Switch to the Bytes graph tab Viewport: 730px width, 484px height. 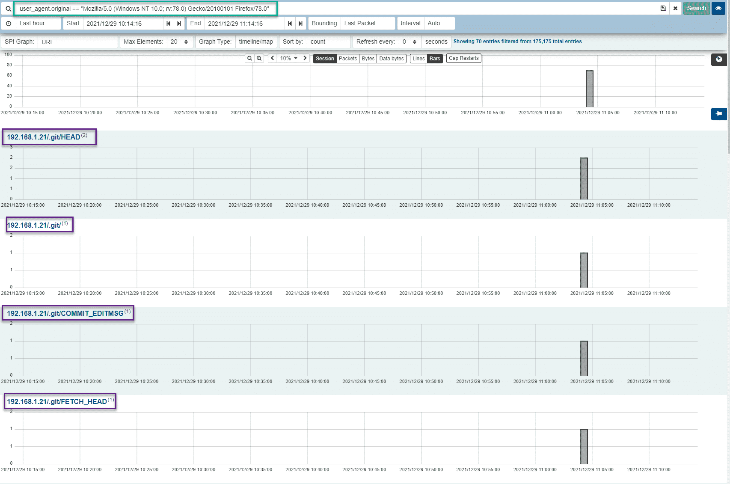(367, 59)
